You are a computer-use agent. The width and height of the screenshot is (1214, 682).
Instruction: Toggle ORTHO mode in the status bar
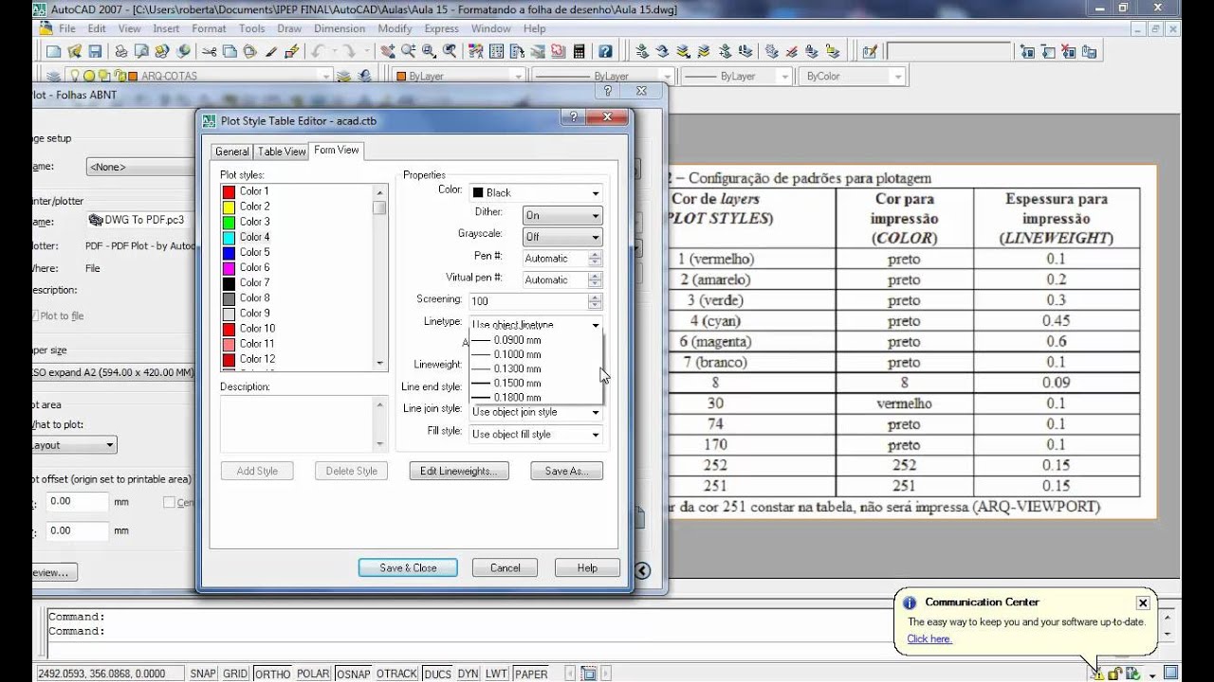(272, 673)
